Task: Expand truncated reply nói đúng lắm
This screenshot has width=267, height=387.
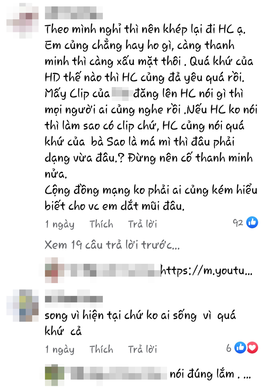Action: point(210,374)
